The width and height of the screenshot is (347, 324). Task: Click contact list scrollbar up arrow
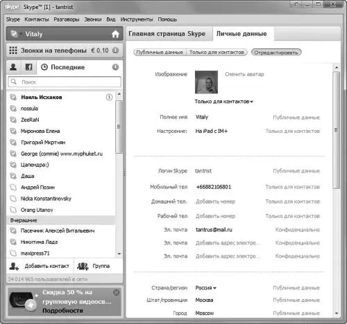click(119, 94)
